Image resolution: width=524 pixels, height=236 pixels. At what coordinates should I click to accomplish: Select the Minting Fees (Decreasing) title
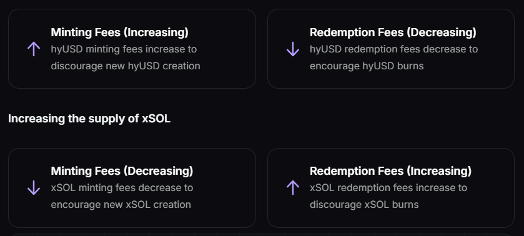click(122, 171)
